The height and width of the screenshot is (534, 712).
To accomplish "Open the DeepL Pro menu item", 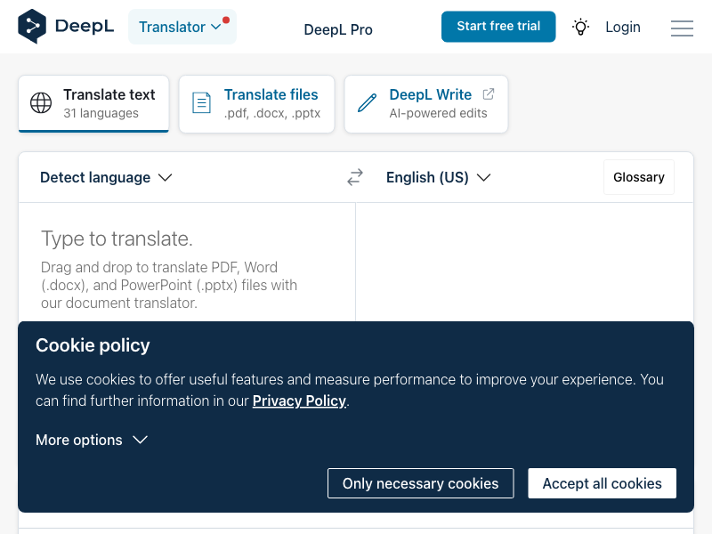I will click(x=338, y=29).
